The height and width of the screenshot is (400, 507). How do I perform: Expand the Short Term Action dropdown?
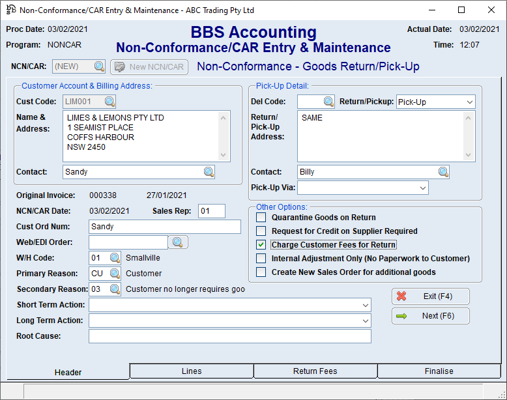click(x=365, y=305)
